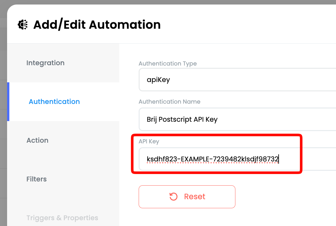Go to the Filters tab
Screen dimensions: 336x226
36,179
